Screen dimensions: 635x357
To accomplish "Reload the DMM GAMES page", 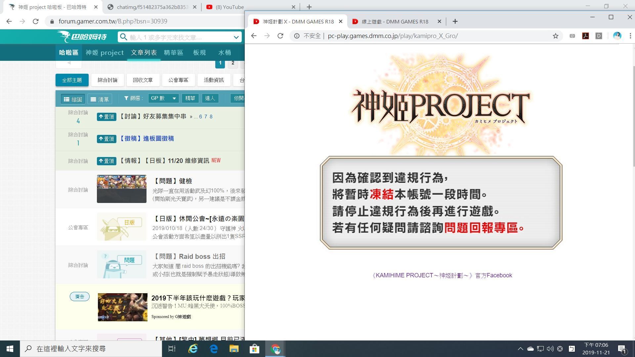I will (x=280, y=36).
